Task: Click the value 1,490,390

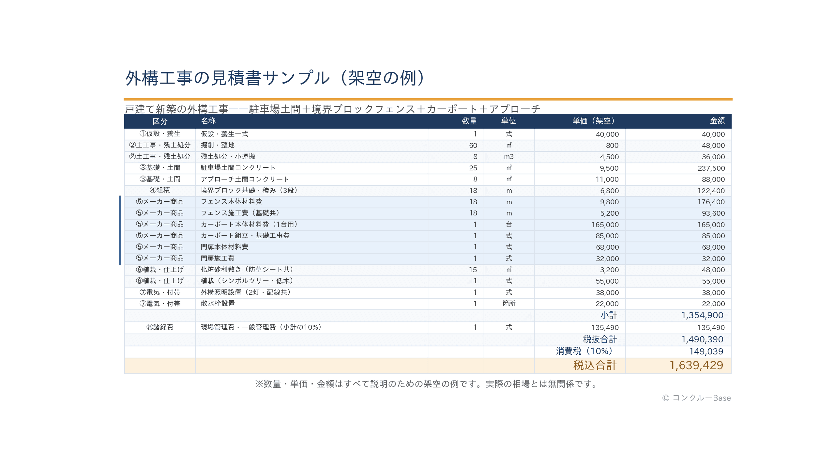Action: click(x=702, y=339)
